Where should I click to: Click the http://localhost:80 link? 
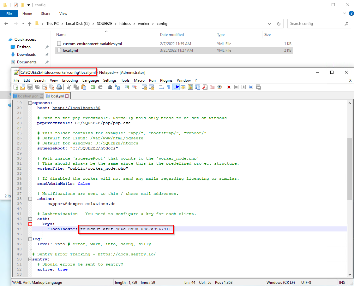tap(76, 108)
